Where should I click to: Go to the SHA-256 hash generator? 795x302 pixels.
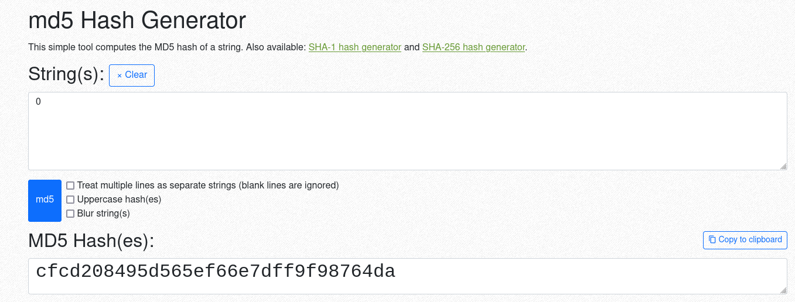coord(473,47)
